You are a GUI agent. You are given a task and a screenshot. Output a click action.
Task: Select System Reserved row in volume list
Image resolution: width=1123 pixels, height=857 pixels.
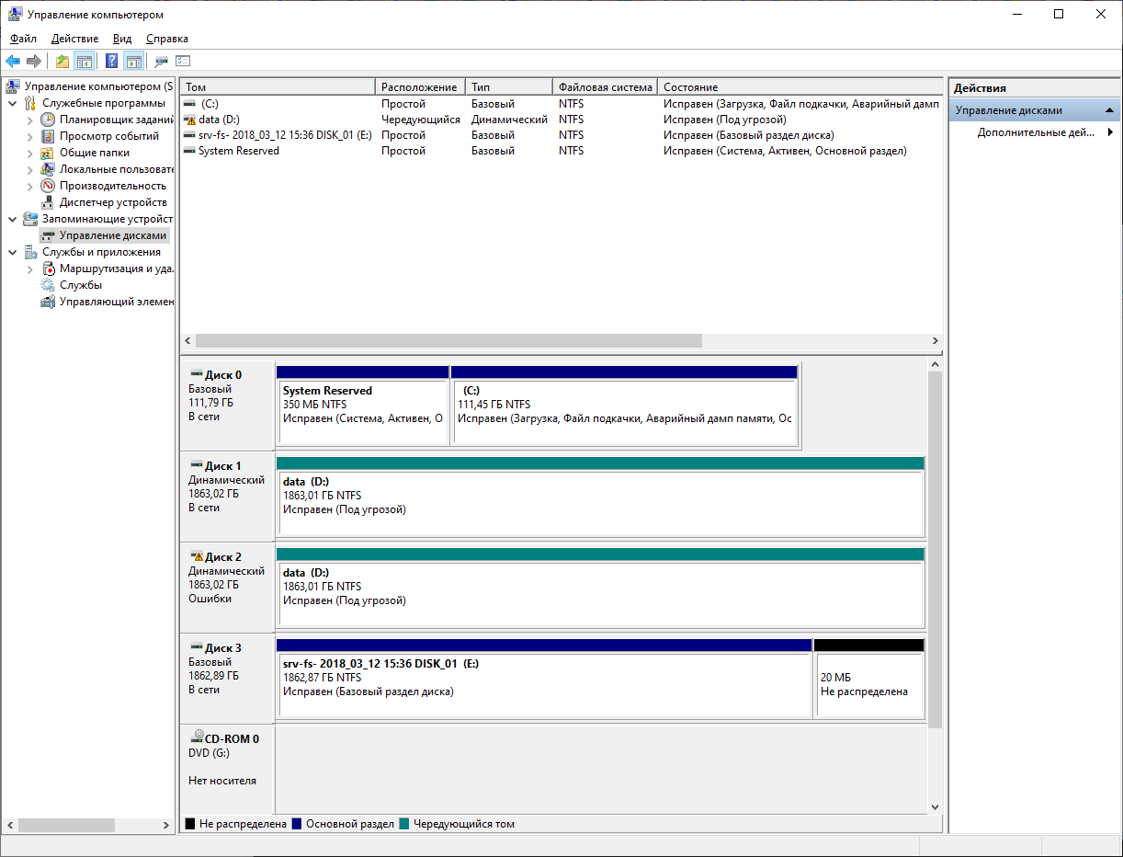[x=561, y=151]
